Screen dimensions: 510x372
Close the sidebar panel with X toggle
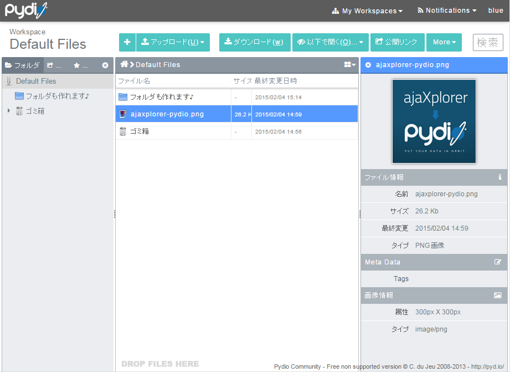pyautogui.click(x=105, y=65)
